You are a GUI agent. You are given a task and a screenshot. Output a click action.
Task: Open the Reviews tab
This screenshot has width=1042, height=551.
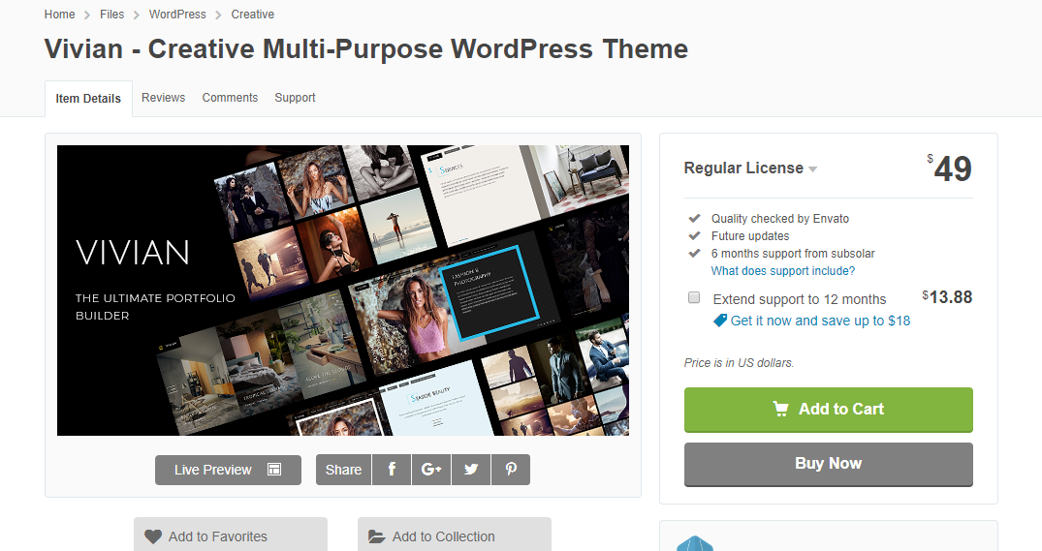[164, 98]
